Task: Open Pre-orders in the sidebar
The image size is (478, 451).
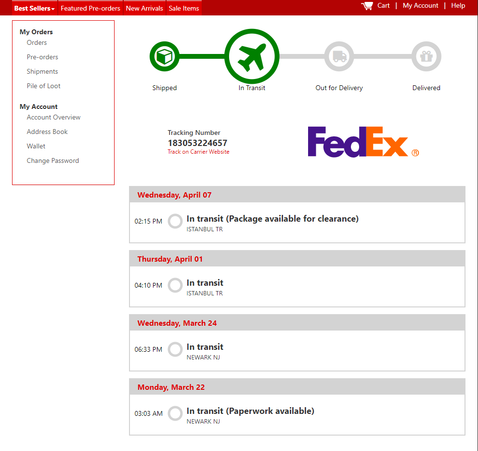Action: coord(42,57)
